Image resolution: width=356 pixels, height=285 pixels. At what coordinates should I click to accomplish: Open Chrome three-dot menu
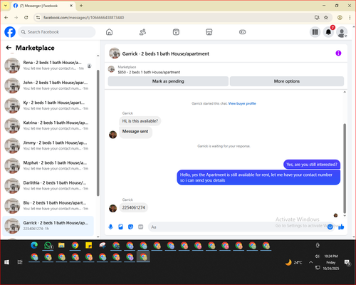coord(350,18)
